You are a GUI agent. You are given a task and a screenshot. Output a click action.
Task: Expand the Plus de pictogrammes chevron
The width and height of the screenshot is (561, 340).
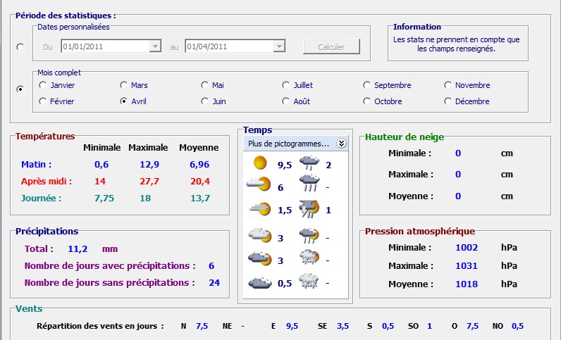(341, 144)
